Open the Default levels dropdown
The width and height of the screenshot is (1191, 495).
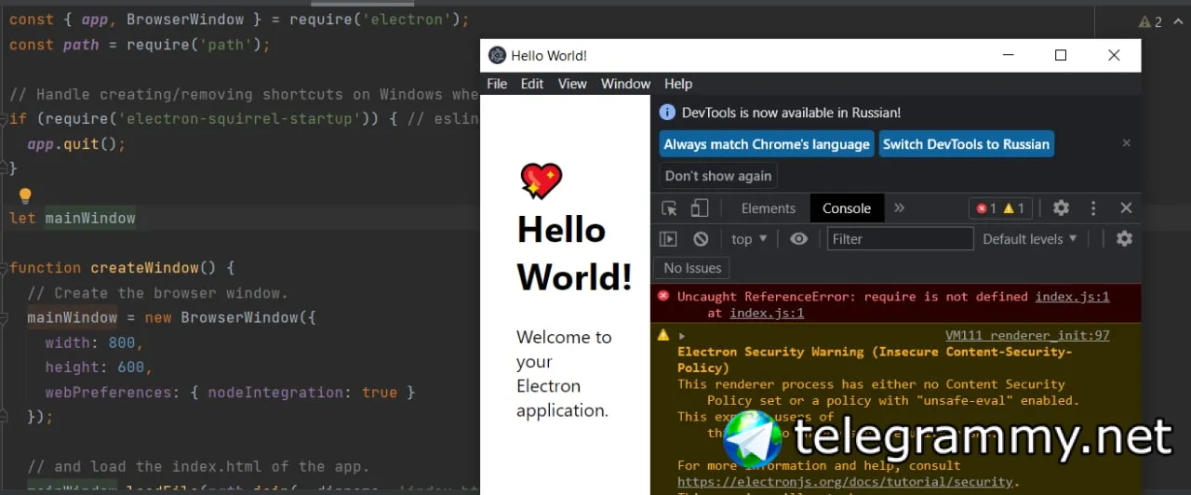[x=1030, y=239]
